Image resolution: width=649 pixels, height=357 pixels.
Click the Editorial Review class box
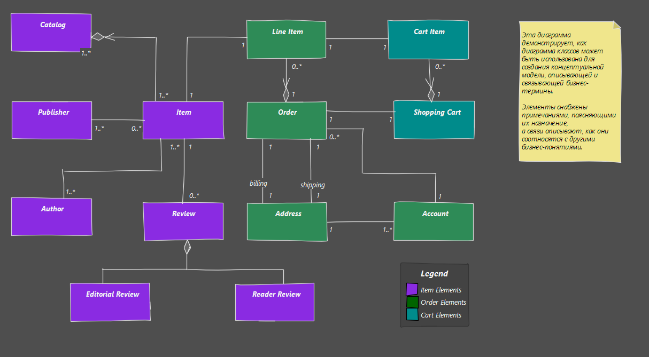pyautogui.click(x=110, y=302)
